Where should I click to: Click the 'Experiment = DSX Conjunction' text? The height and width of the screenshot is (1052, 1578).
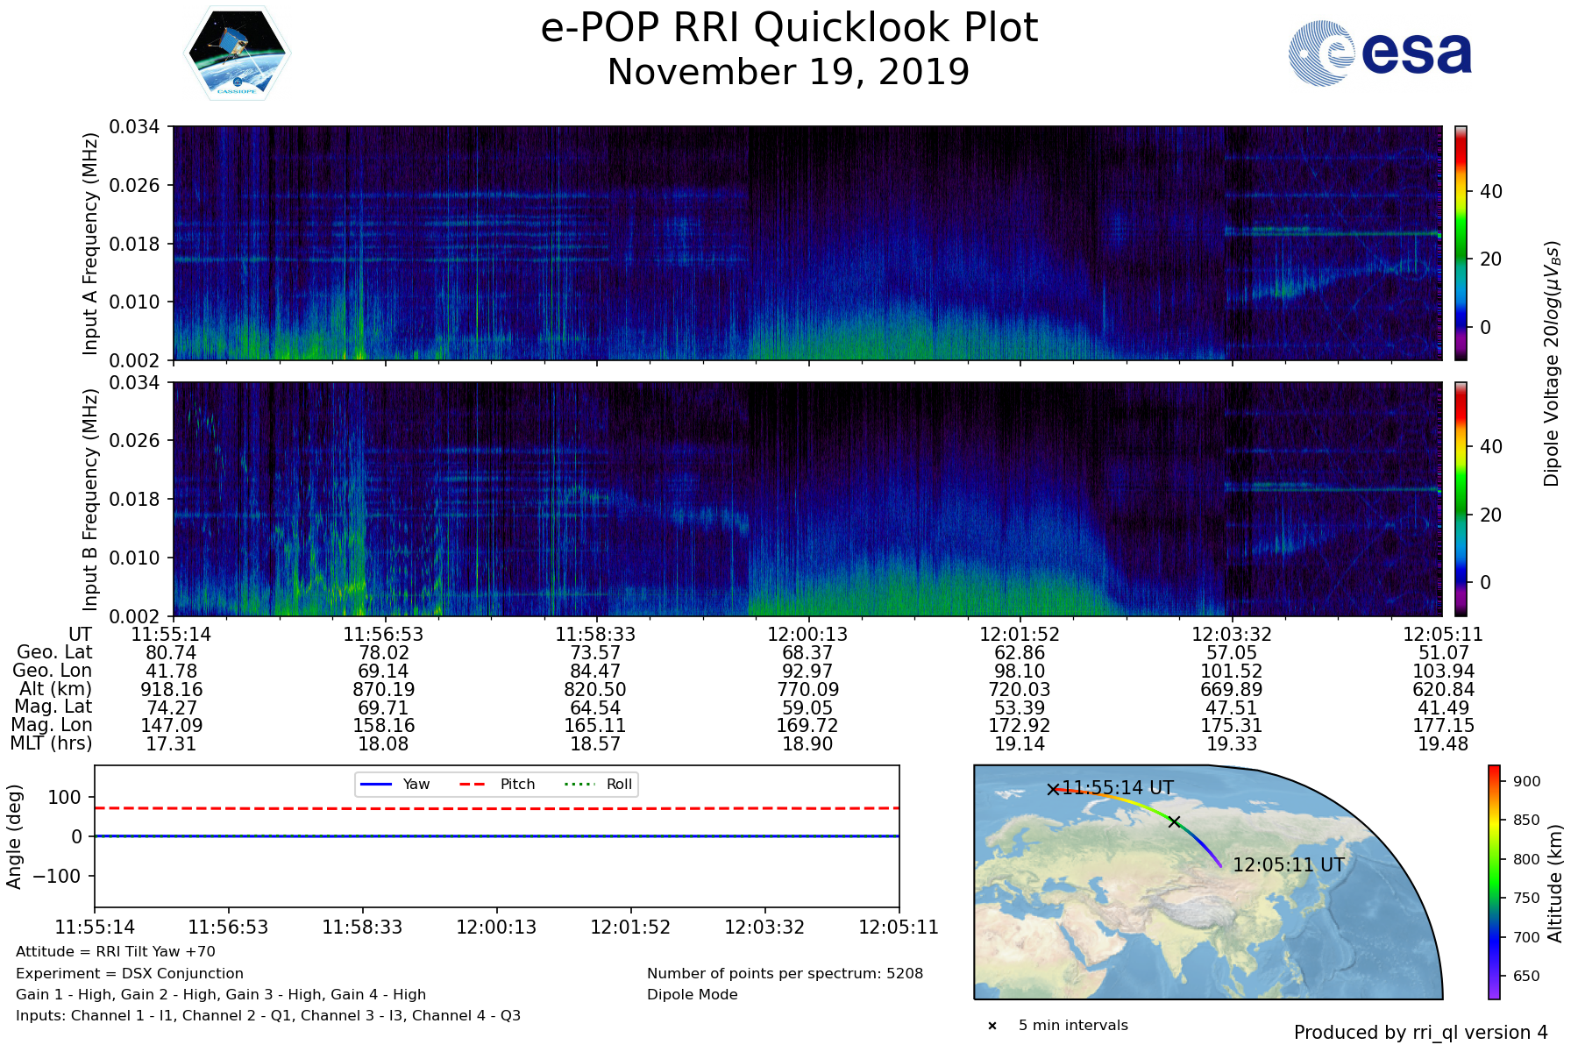[130, 973]
